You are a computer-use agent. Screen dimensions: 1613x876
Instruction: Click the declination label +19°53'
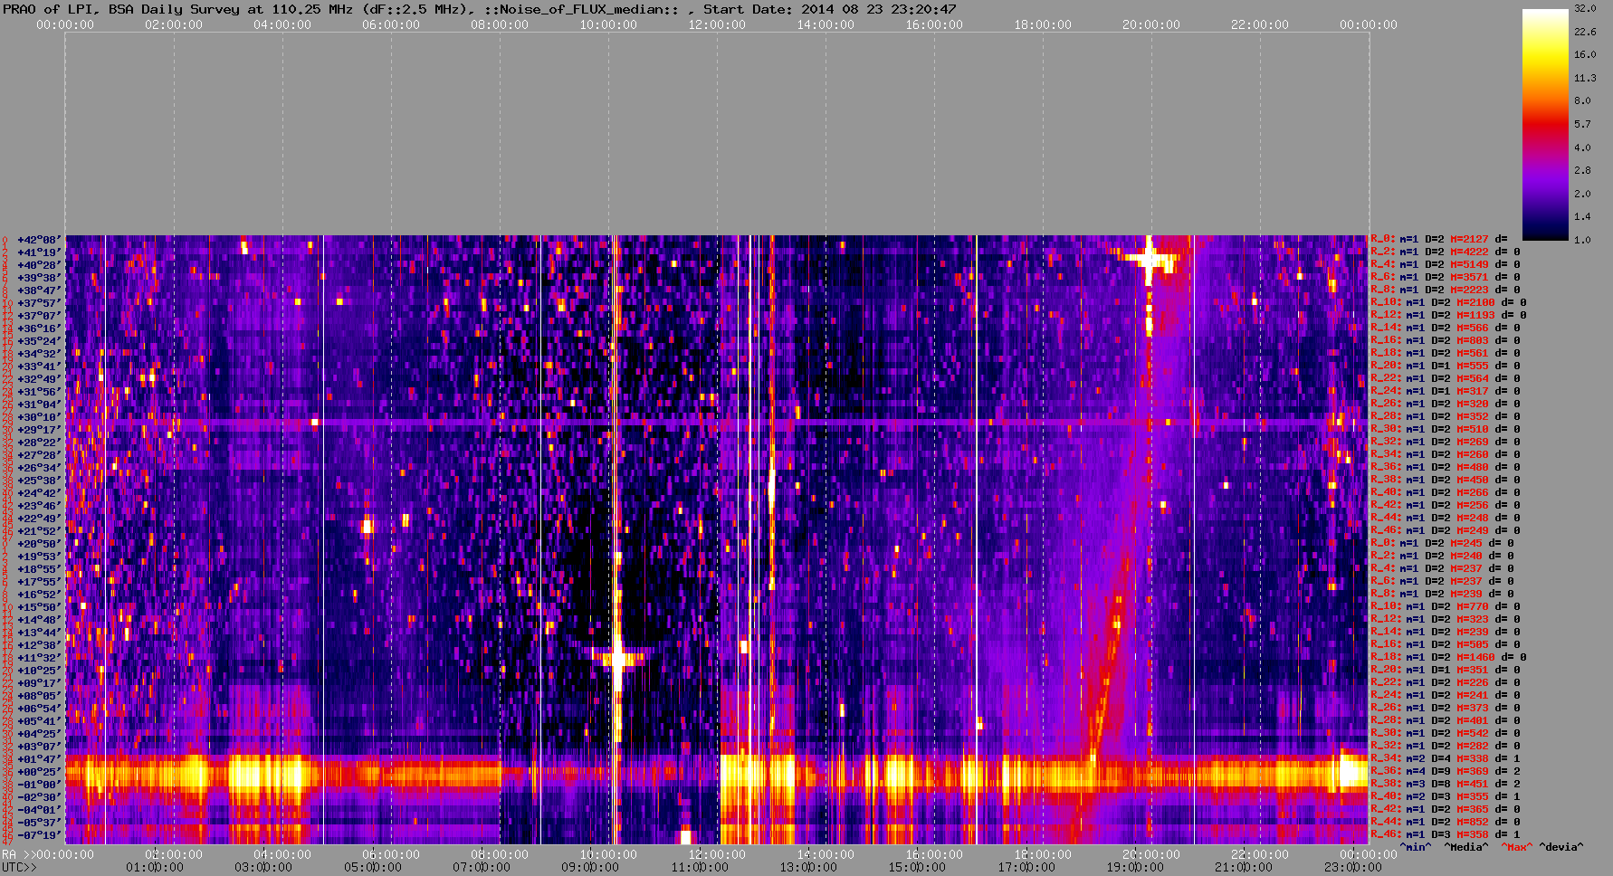point(39,557)
